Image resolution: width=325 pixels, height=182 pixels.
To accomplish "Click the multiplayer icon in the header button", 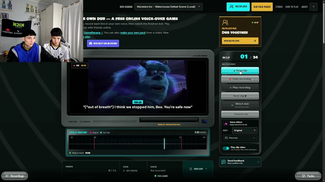I will [231, 7].
